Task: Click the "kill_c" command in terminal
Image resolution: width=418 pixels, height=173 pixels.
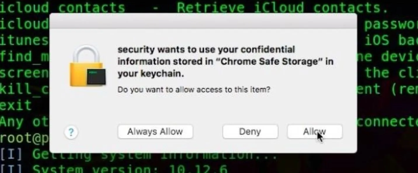Action: tap(24, 89)
